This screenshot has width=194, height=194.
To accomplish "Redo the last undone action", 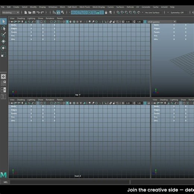I will coord(42,12).
